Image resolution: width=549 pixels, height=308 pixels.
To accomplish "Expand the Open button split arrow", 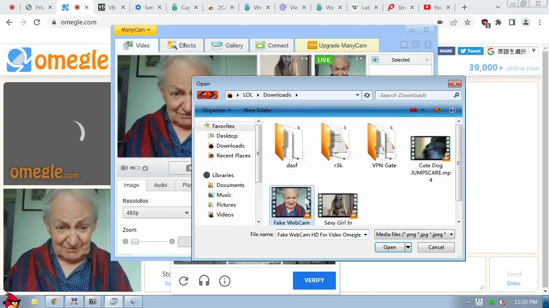I will [408, 247].
